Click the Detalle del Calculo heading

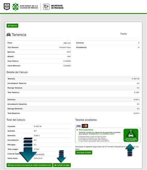(17, 72)
